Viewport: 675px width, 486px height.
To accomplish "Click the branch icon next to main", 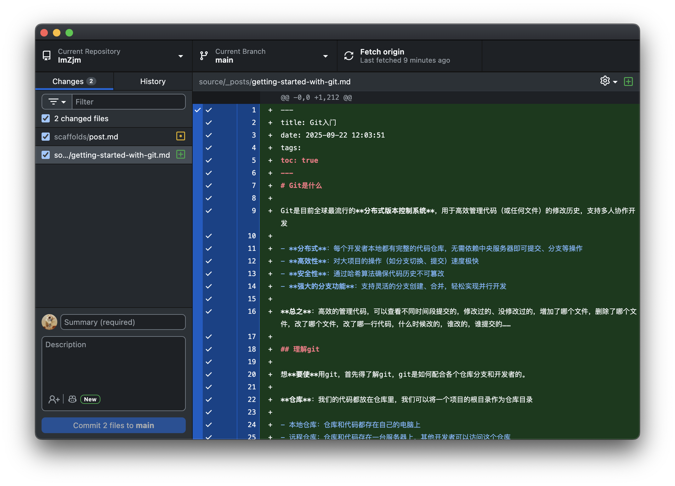I will (x=204, y=56).
